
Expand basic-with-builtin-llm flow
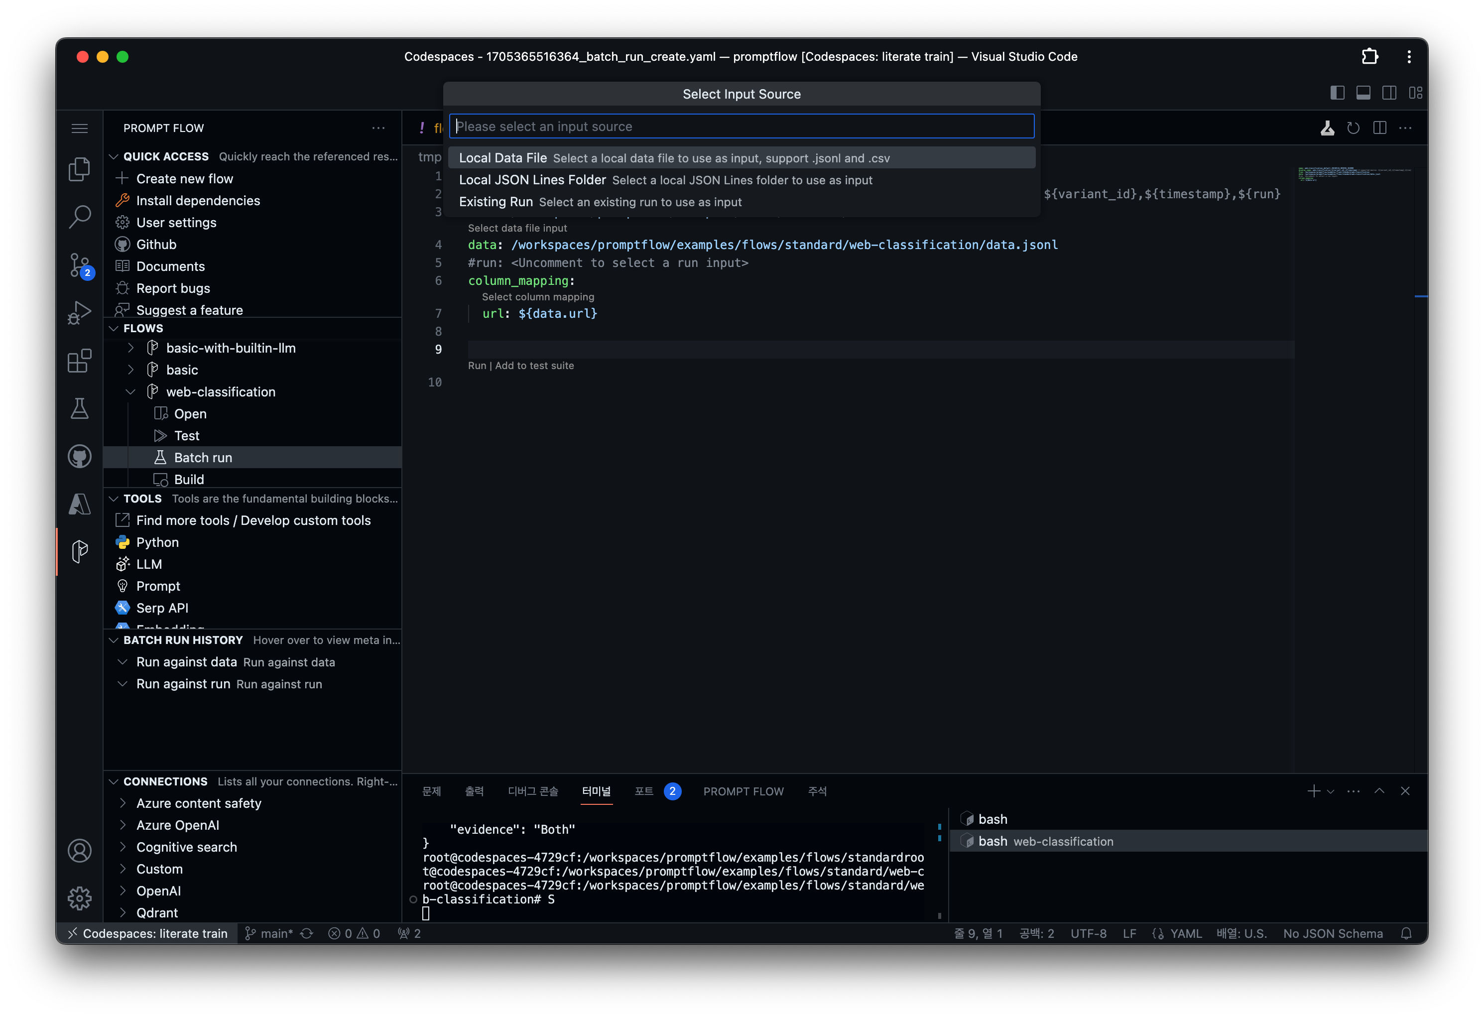(x=131, y=348)
